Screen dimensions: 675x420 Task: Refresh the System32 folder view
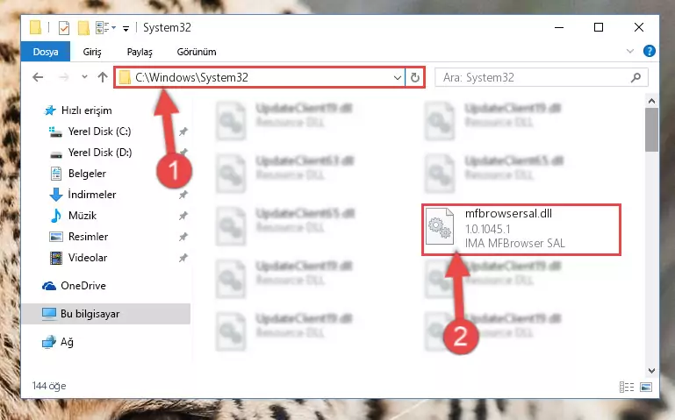[414, 77]
